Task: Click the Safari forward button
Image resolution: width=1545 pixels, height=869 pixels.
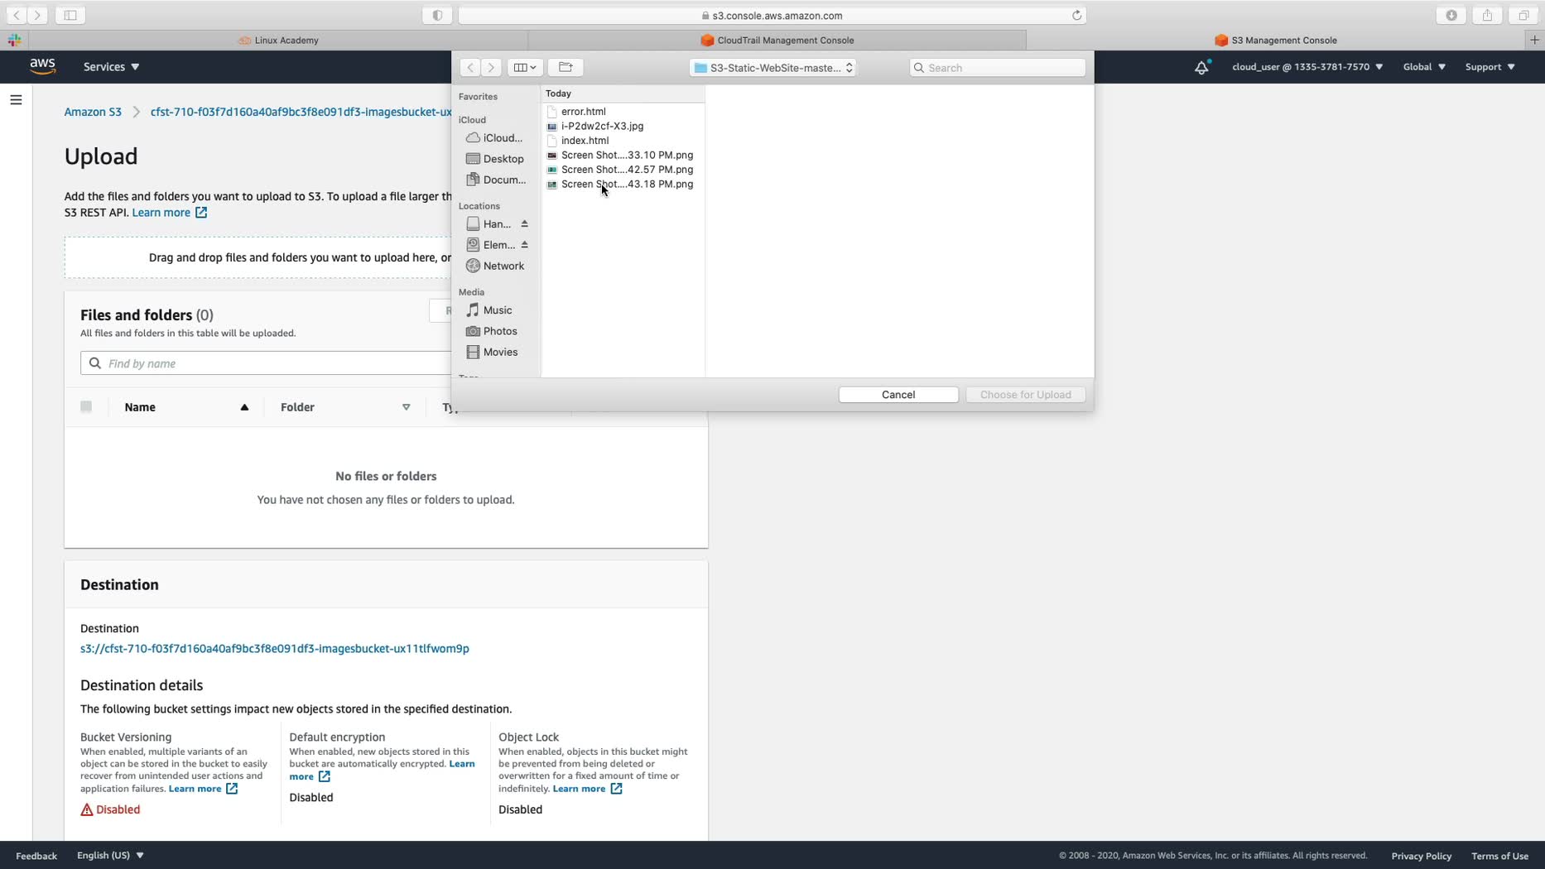Action: point(37,15)
